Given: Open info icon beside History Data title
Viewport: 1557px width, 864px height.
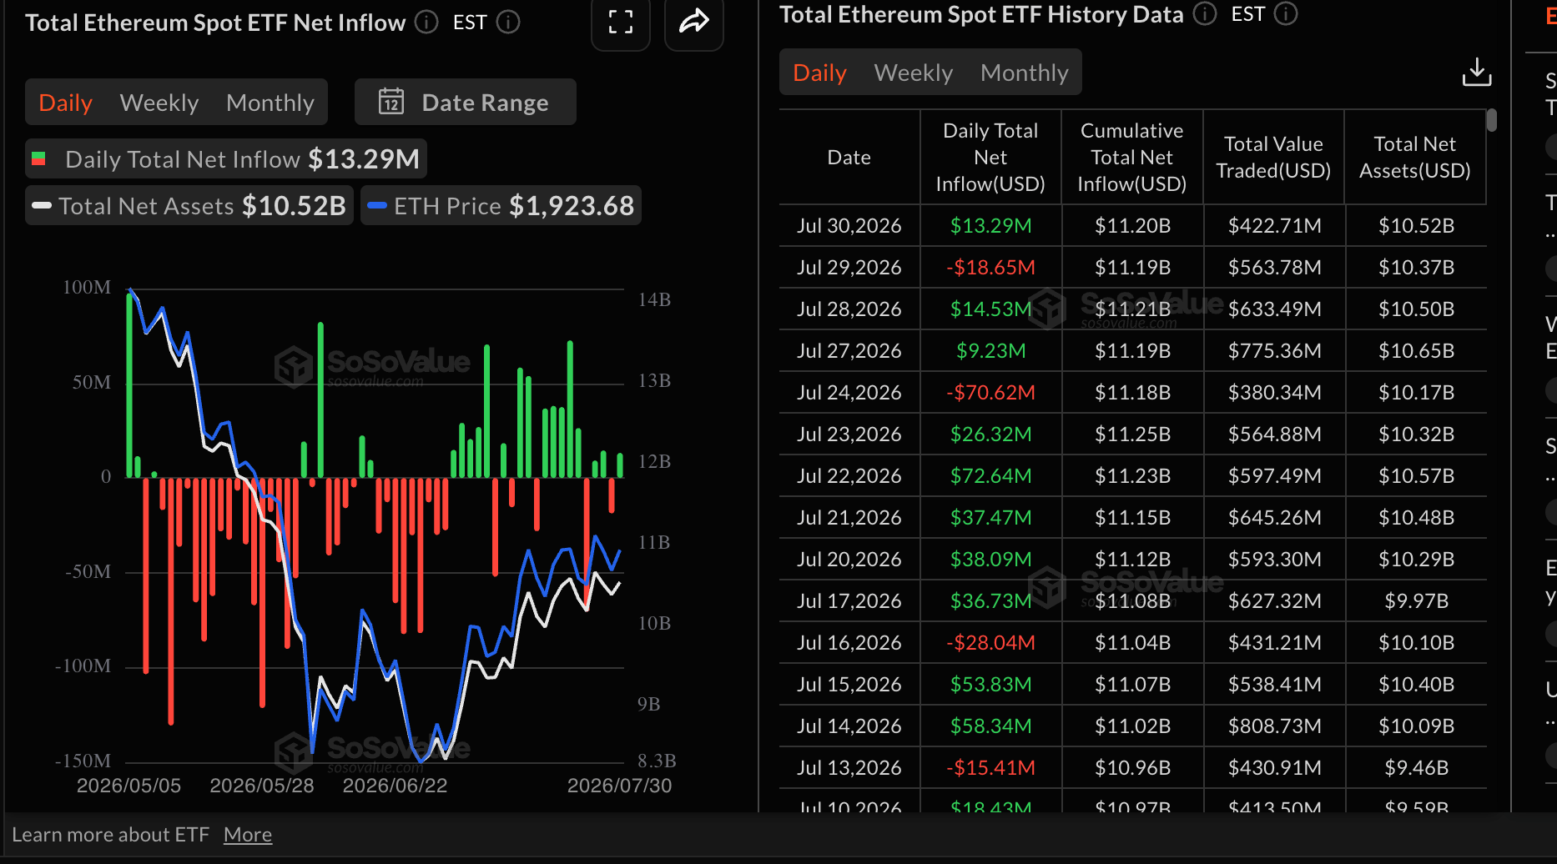Looking at the screenshot, I should [x=1205, y=14].
